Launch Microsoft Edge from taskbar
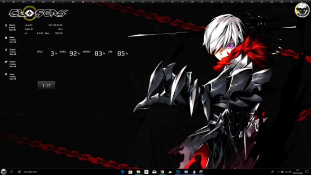The width and height of the screenshot is (311, 175). [123, 172]
